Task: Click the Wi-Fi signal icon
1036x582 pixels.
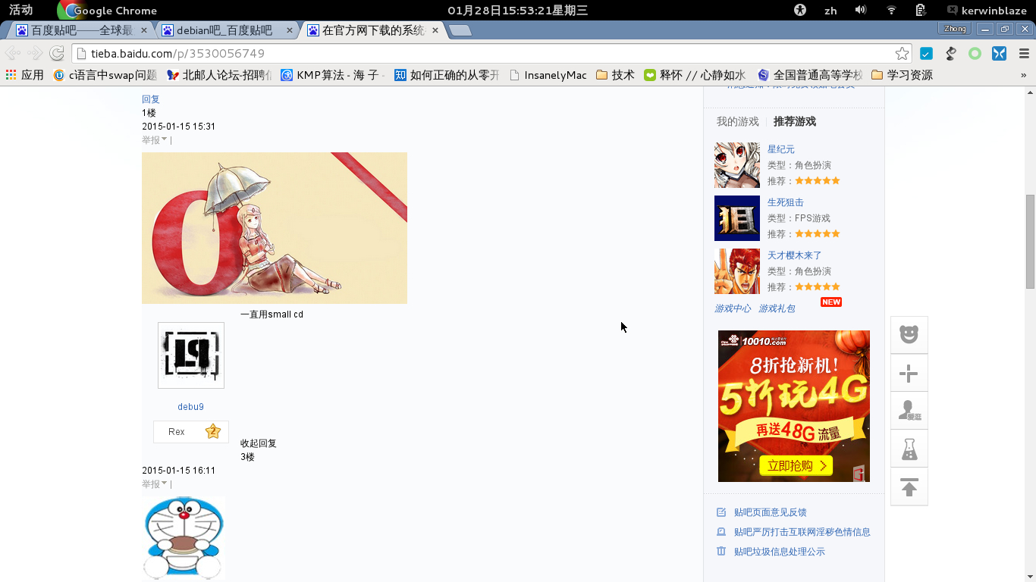Action: (x=891, y=10)
